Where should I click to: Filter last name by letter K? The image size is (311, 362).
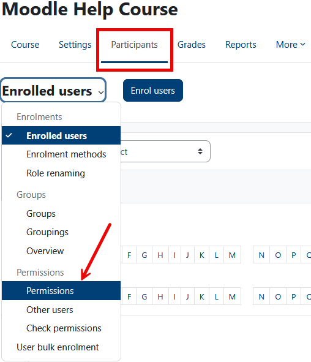(x=201, y=296)
